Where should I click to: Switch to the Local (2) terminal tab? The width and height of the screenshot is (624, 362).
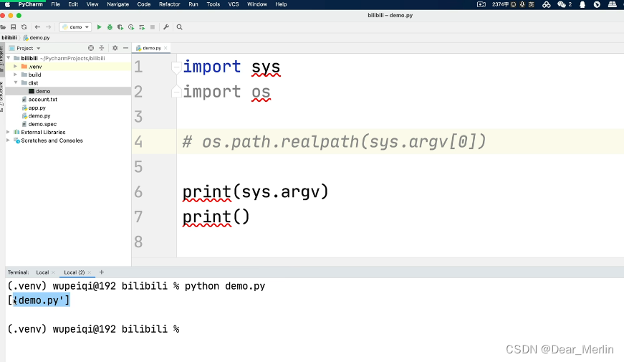(x=74, y=272)
